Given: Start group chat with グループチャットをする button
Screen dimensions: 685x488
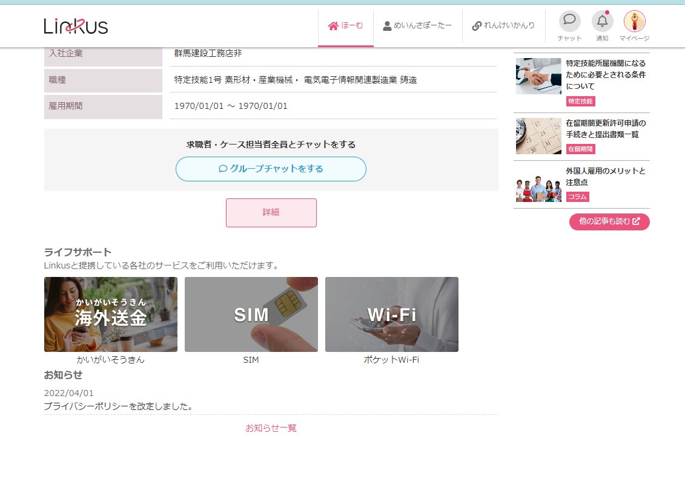Looking at the screenshot, I should point(271,169).
